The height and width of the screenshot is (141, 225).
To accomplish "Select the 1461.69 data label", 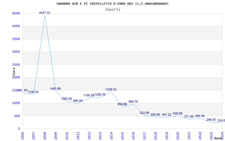I will (x=55, y=89).
